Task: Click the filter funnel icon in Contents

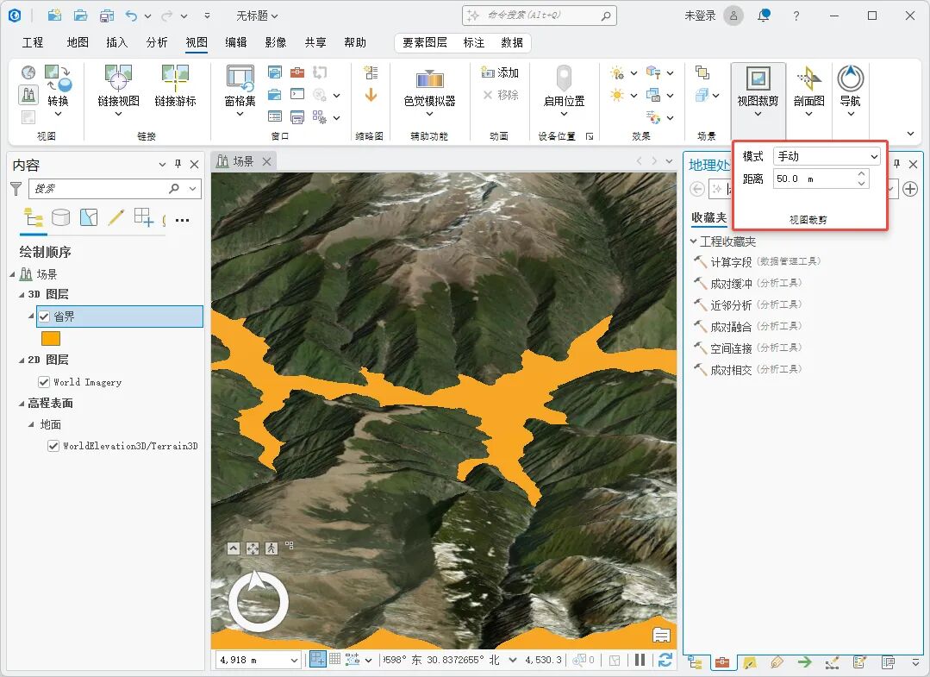Action: pos(16,189)
